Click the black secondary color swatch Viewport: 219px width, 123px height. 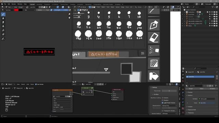[x=21, y=10]
